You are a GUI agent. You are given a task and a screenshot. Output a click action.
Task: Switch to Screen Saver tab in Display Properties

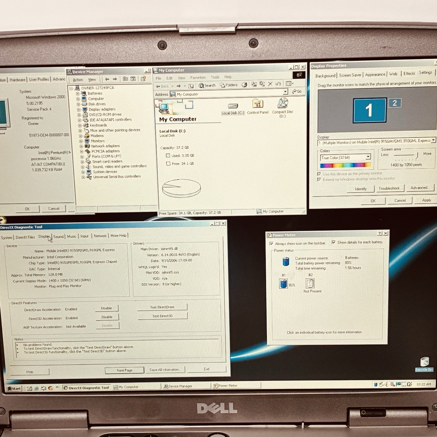[x=350, y=75]
